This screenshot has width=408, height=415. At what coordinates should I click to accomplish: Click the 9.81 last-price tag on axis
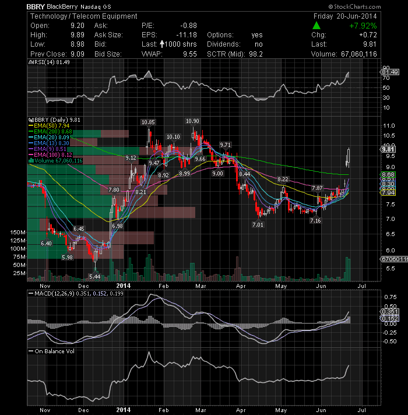click(x=388, y=149)
